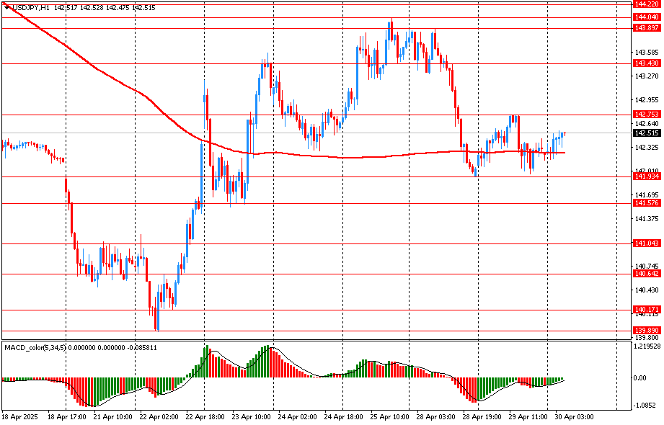Click the 22 Apr 18:00 time label
Image resolution: width=664 pixels, height=425 pixels.
[204, 416]
